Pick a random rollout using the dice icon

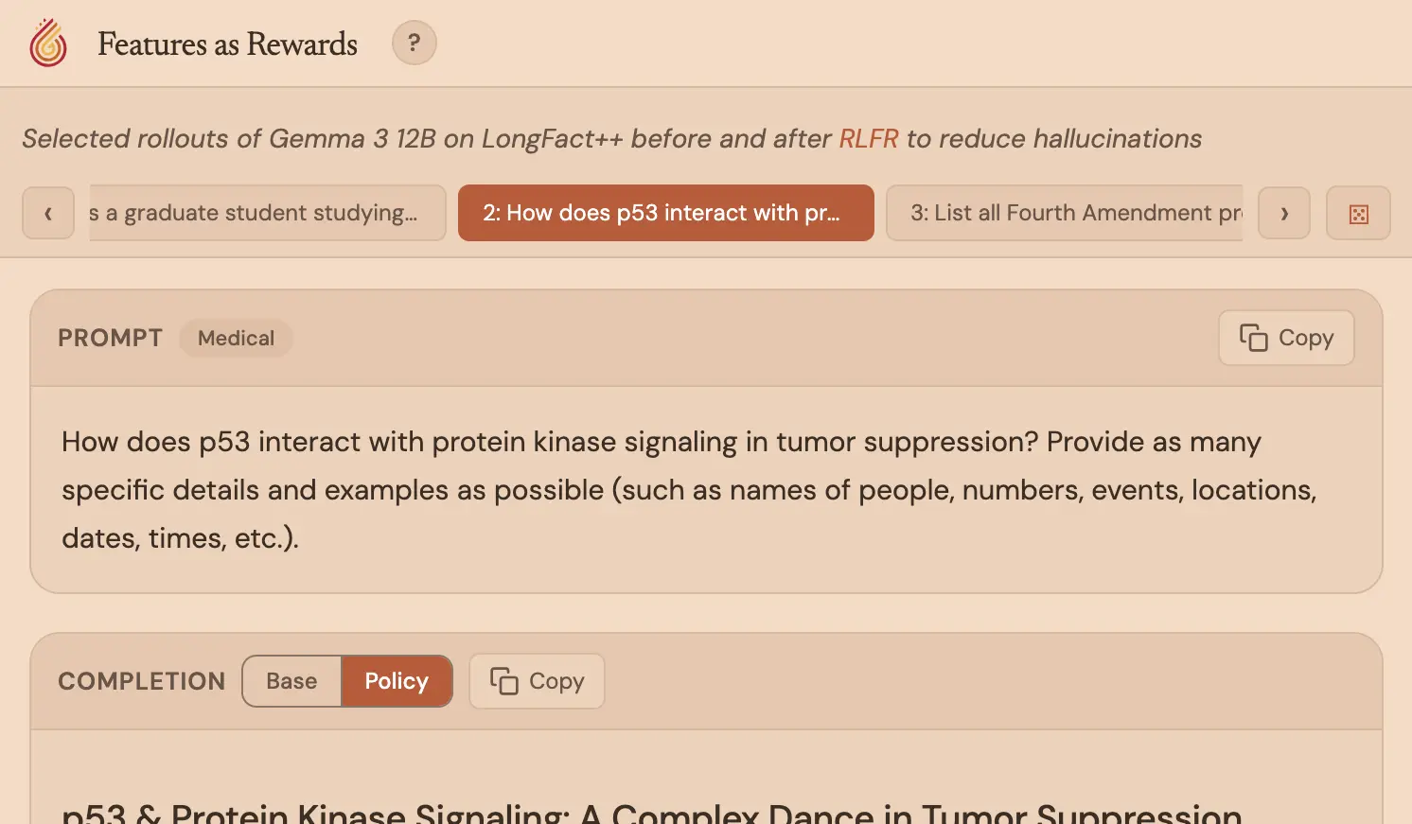(x=1358, y=213)
